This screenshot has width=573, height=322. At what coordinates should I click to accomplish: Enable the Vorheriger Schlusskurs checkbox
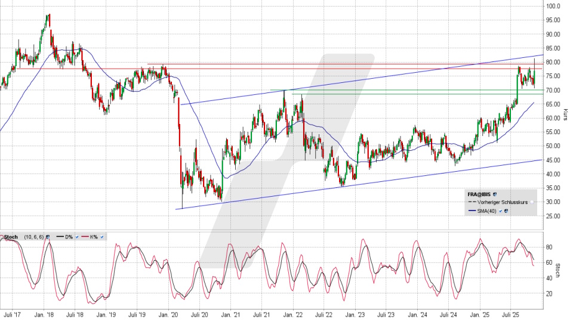(x=531, y=203)
